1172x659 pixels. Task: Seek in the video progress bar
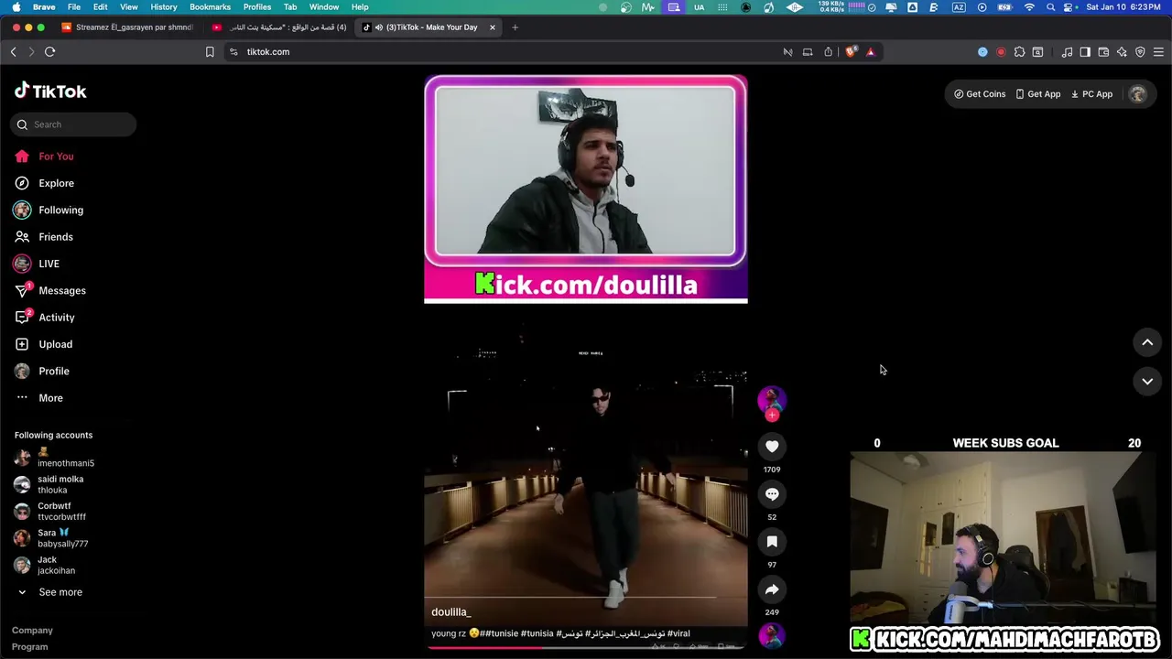(x=586, y=646)
